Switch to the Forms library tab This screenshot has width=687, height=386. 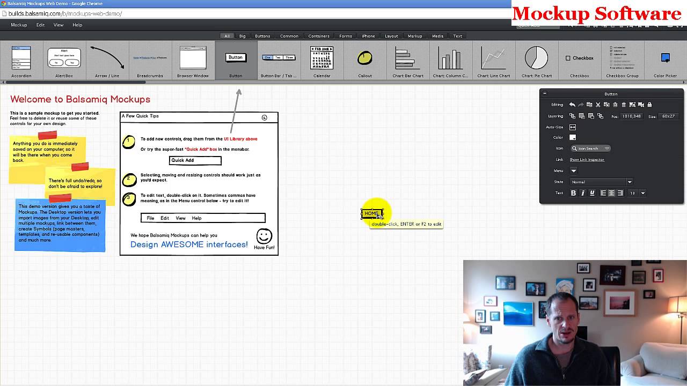point(346,36)
